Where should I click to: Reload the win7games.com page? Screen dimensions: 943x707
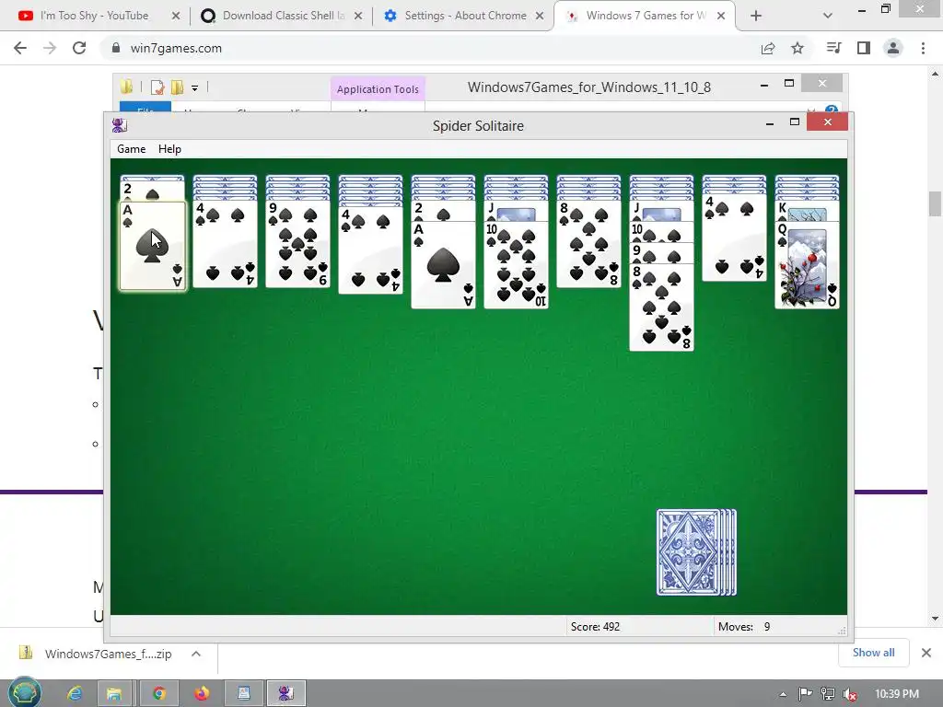79,48
